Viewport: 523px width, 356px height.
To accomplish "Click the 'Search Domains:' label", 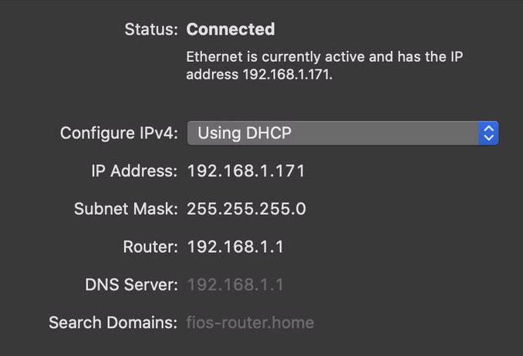I will (113, 322).
